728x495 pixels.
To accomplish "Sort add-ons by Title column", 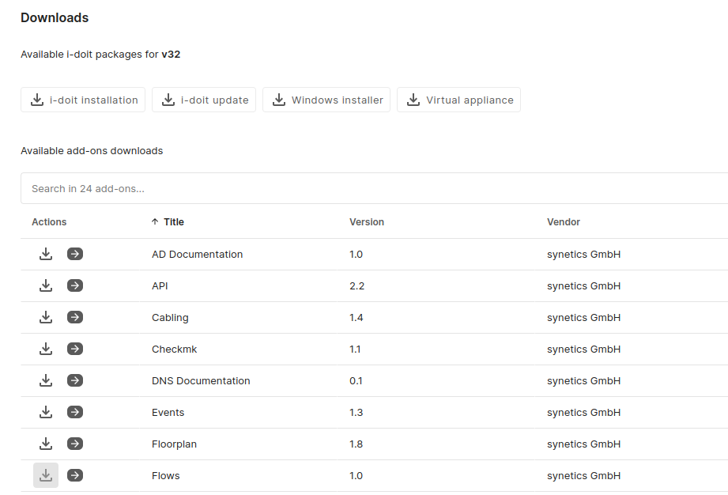I will [x=173, y=222].
